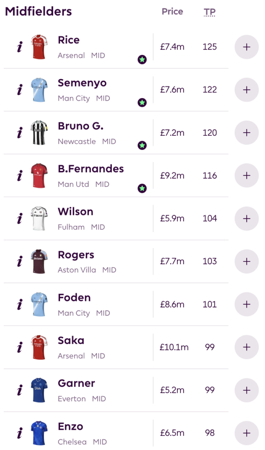Click the TP column header
This screenshot has height=450, width=265.
pyautogui.click(x=210, y=12)
